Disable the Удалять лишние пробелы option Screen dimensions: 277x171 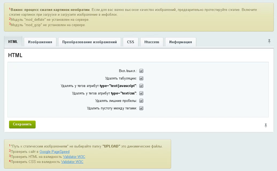point(141,101)
